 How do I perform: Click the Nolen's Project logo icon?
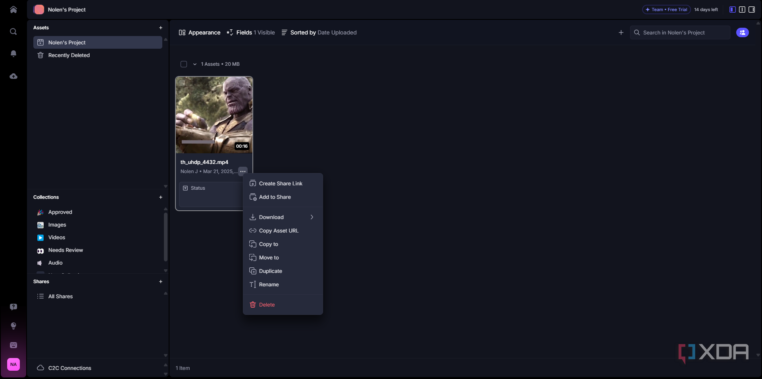click(39, 10)
